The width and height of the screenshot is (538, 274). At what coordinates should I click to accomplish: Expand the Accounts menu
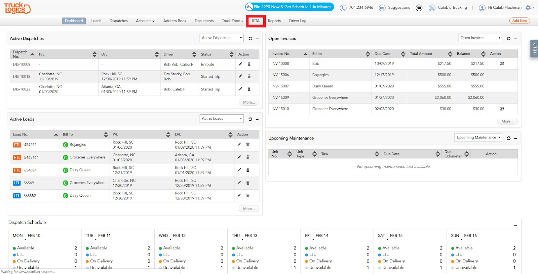coord(145,21)
